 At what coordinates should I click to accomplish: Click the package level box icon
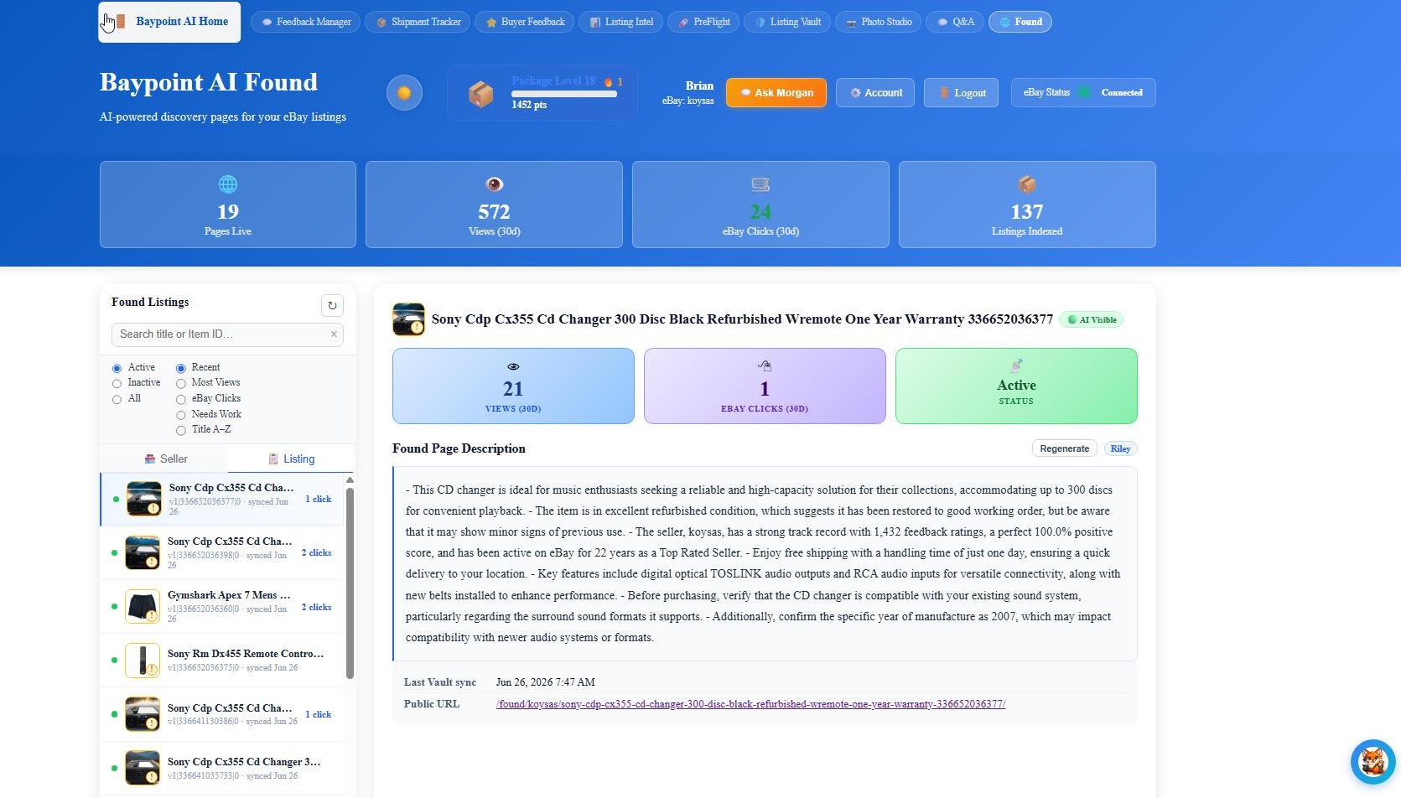pos(480,94)
